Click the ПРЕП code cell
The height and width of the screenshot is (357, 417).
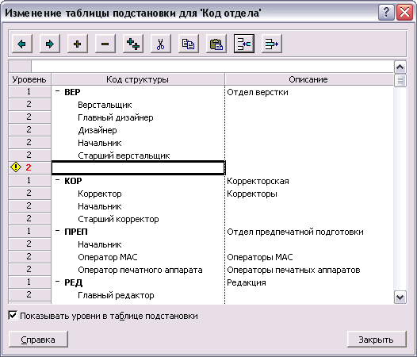click(138, 232)
